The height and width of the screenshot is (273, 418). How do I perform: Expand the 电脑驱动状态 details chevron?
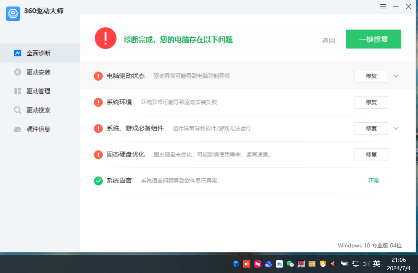point(396,76)
